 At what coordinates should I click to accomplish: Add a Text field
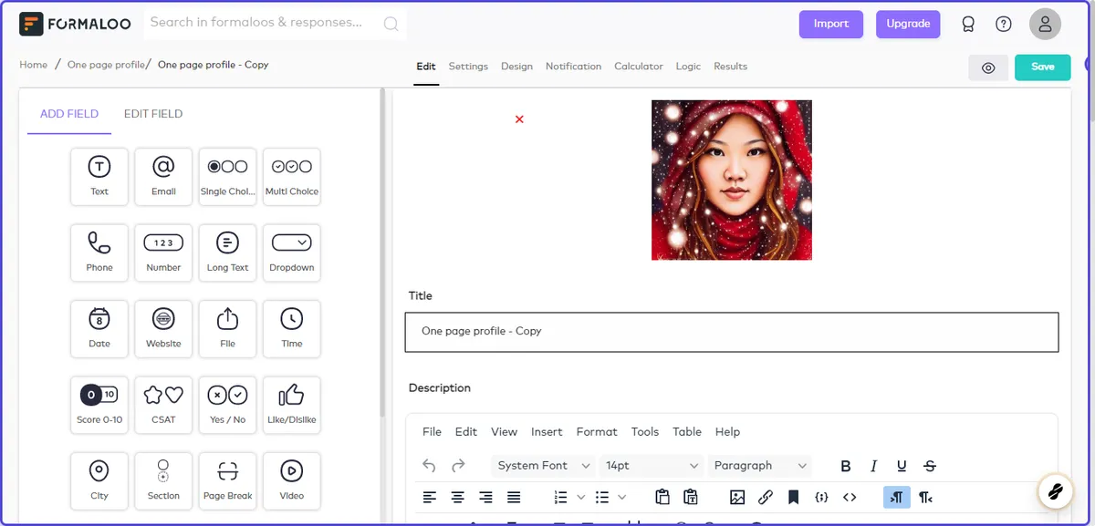tap(99, 177)
